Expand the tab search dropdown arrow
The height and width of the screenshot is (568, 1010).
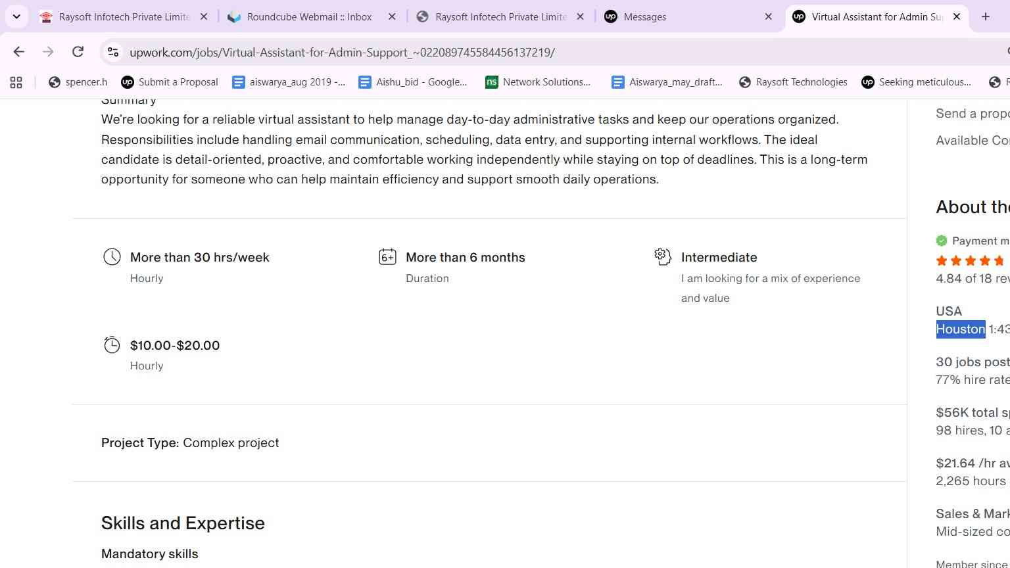(x=16, y=16)
